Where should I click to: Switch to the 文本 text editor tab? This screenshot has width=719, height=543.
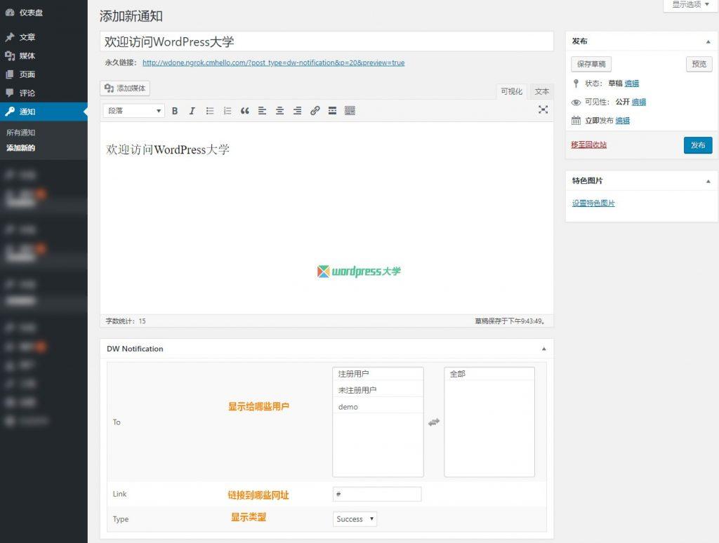[x=541, y=92]
